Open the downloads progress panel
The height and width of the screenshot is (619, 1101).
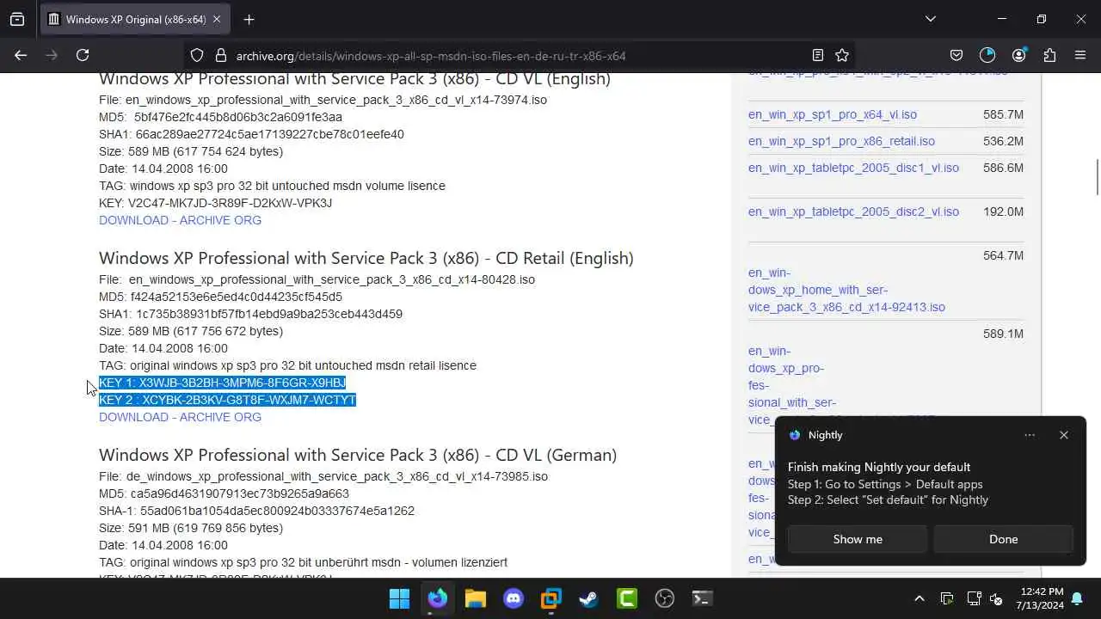[x=987, y=55]
